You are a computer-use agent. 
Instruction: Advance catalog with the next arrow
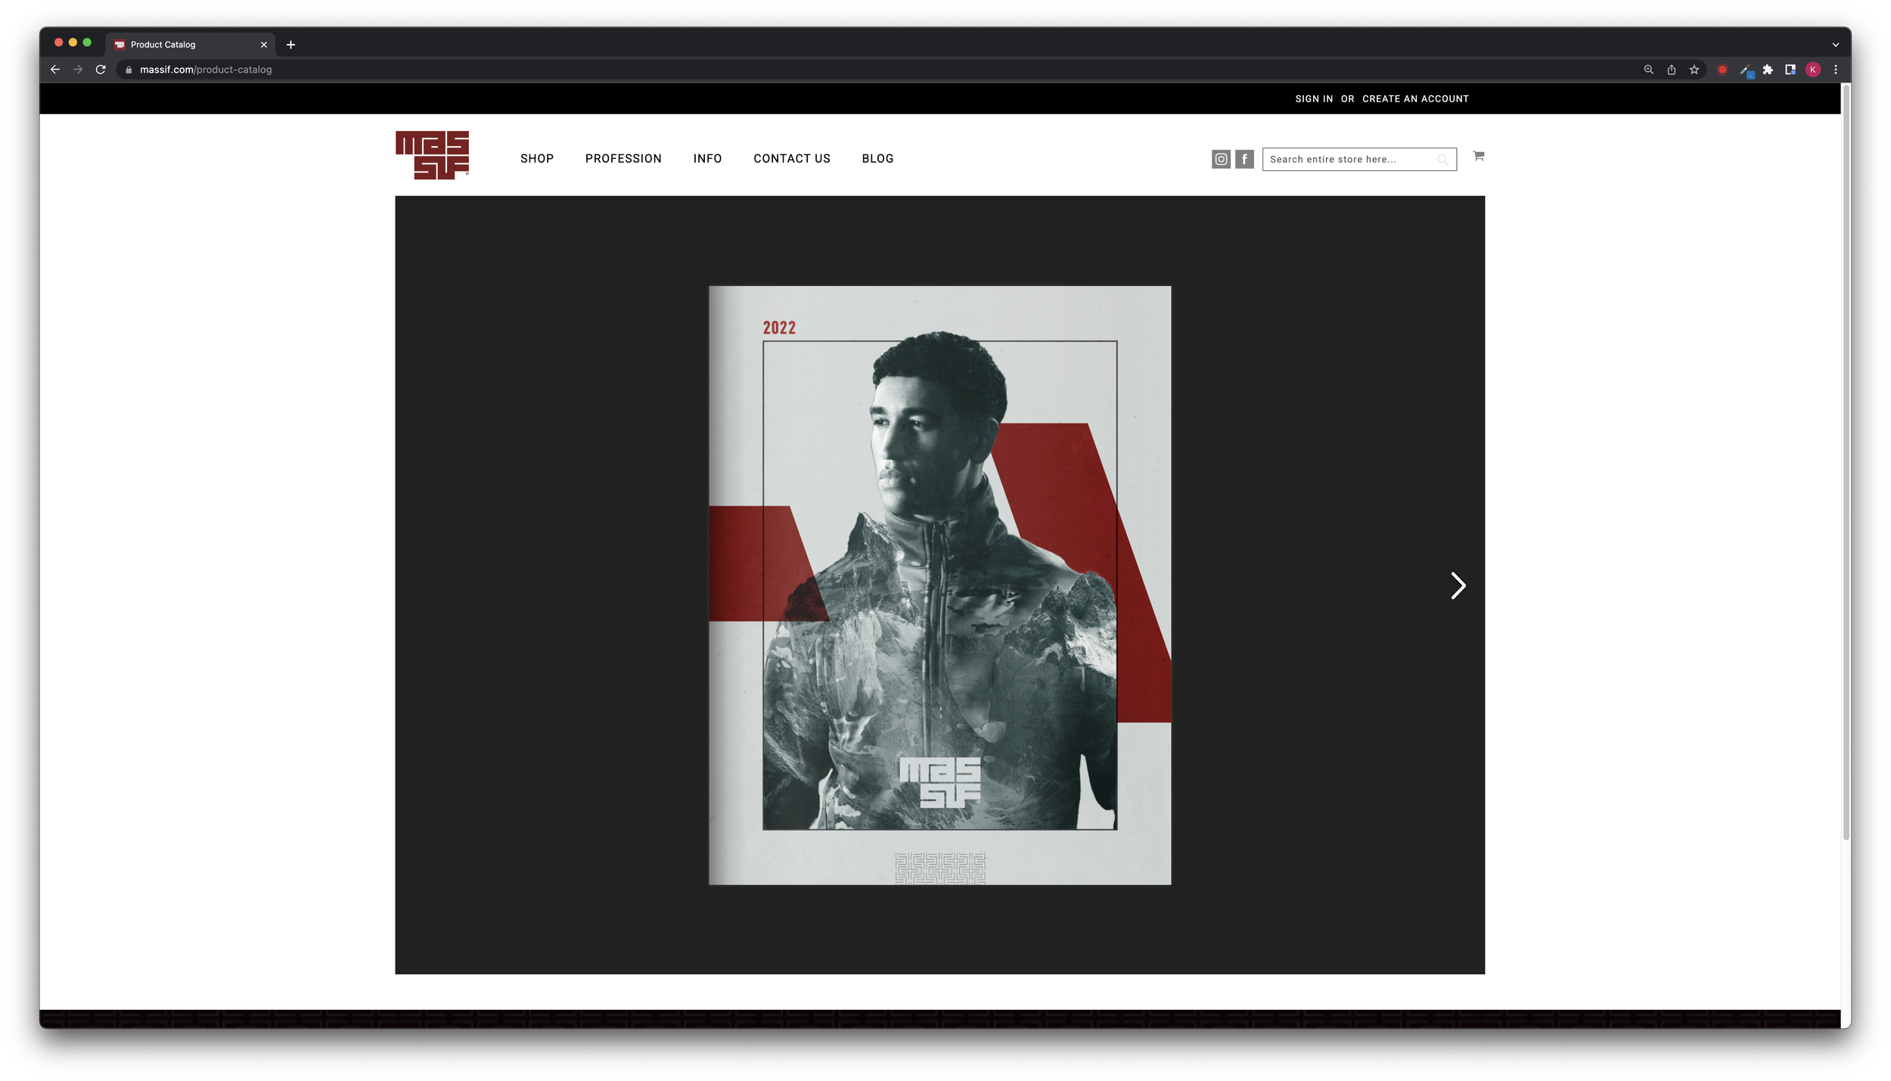[1458, 586]
